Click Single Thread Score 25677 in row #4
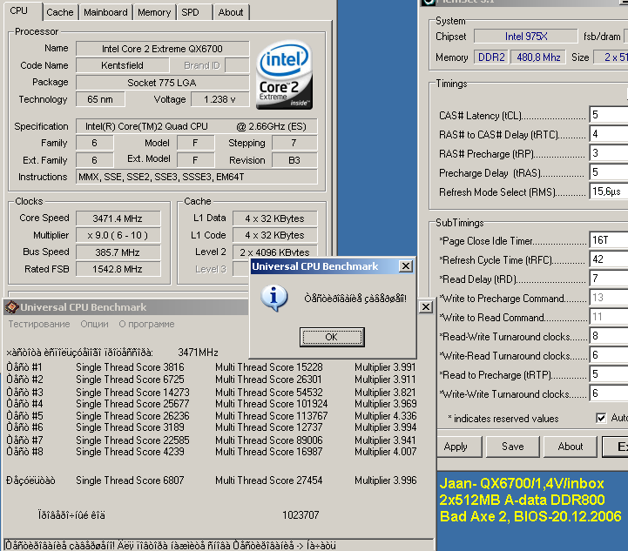 point(132,404)
